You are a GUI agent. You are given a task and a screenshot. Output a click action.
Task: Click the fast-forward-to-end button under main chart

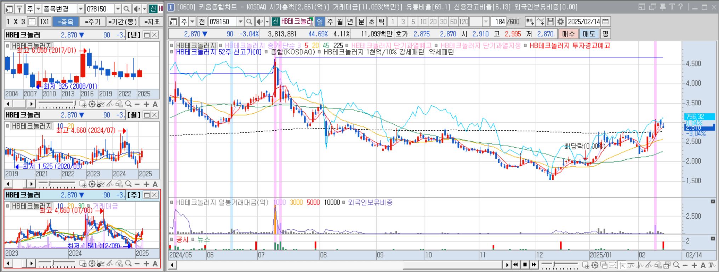click(x=534, y=265)
